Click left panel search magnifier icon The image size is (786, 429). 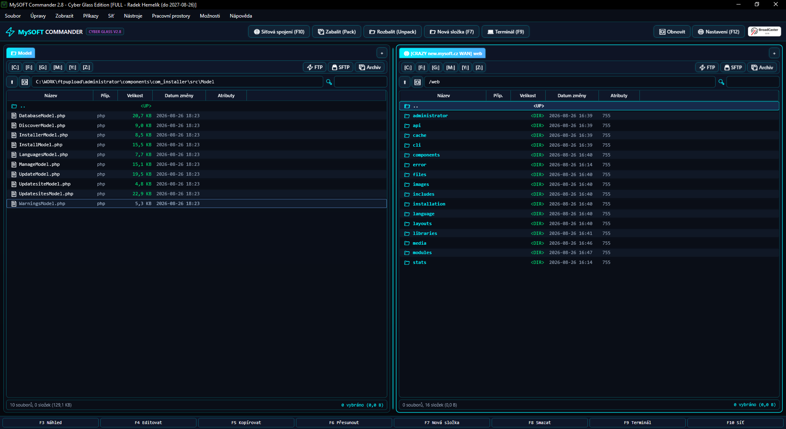coord(329,82)
